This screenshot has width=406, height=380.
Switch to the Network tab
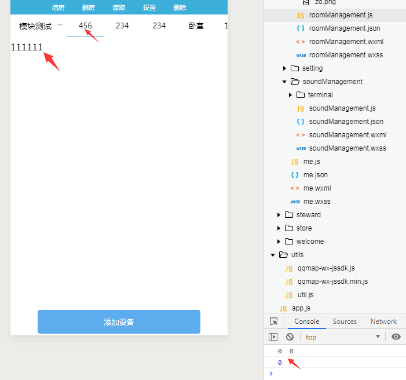click(x=383, y=321)
